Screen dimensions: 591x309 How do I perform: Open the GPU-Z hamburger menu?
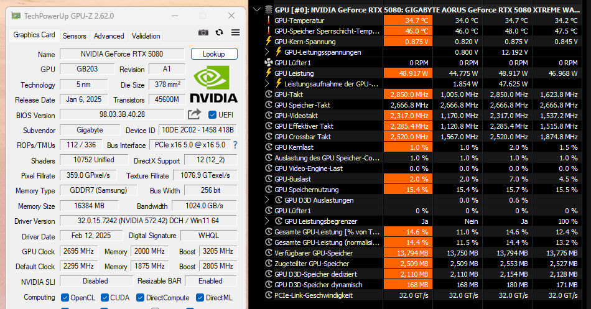click(x=236, y=32)
